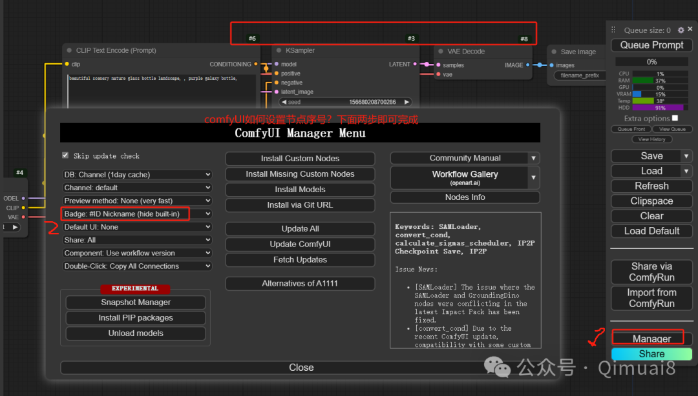Click the queue panel drag handle dots
The image size is (698, 396).
point(613,30)
